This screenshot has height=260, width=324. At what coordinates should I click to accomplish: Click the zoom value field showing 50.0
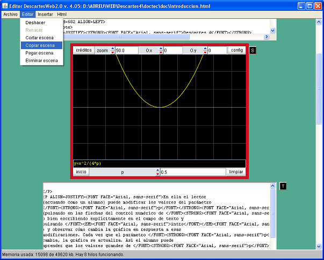pos(127,51)
